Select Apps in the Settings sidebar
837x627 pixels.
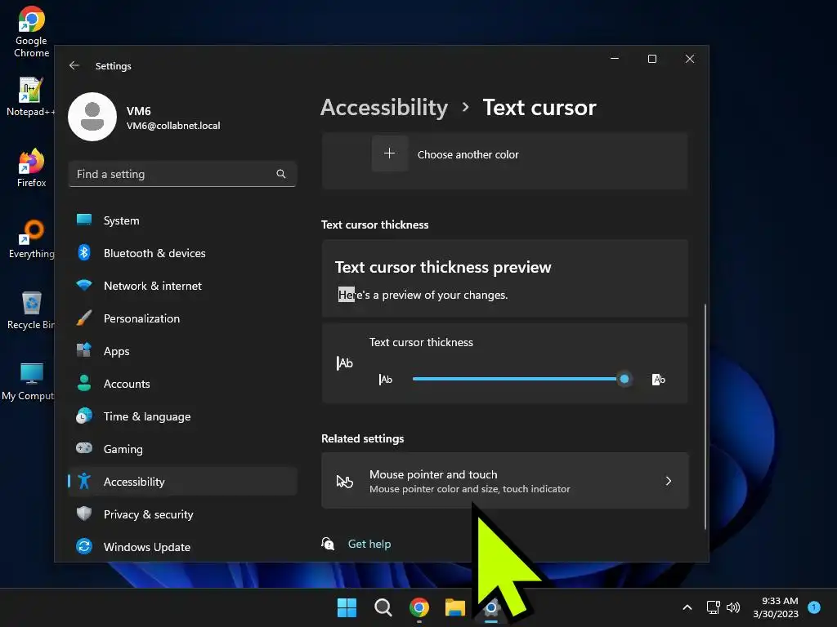[x=182, y=351]
